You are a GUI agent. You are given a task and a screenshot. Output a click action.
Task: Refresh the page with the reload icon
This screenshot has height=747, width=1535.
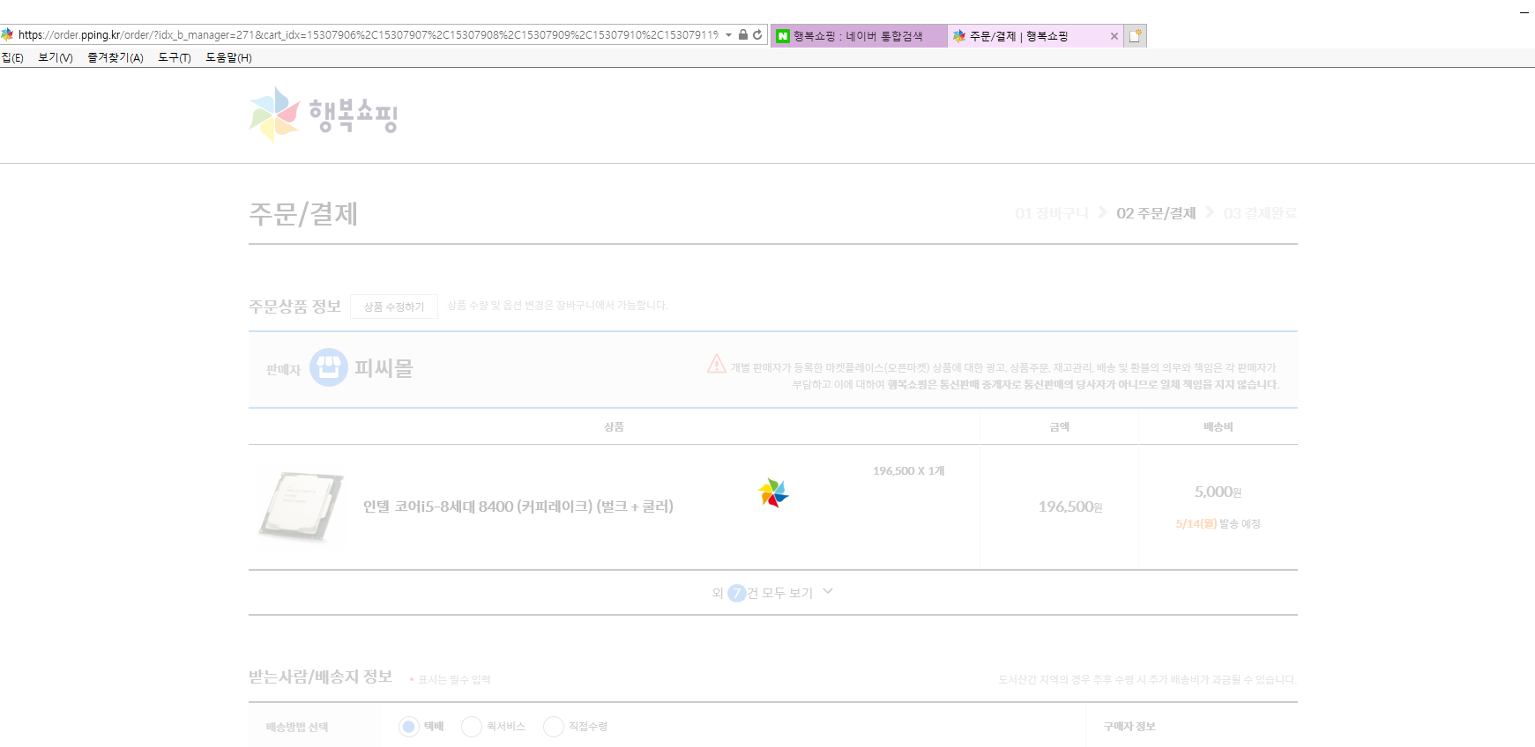point(757,35)
